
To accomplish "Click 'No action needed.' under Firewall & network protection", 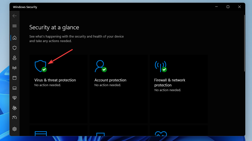I will coord(168,90).
